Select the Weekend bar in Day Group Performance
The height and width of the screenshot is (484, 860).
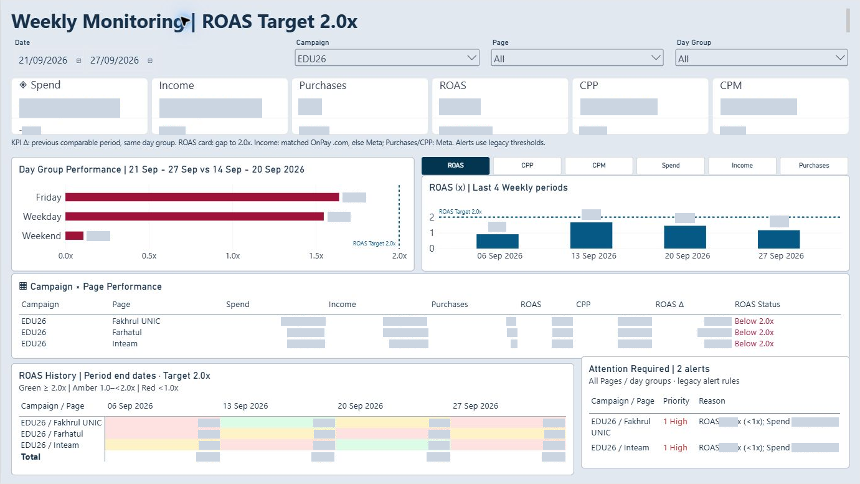tap(75, 236)
